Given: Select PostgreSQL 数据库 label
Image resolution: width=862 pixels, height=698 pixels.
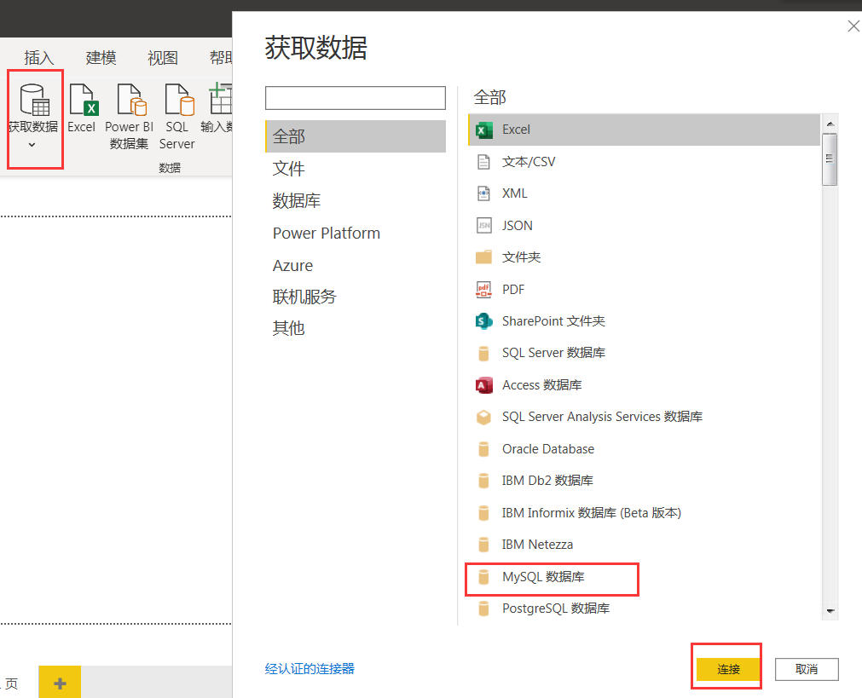Looking at the screenshot, I should [x=556, y=609].
